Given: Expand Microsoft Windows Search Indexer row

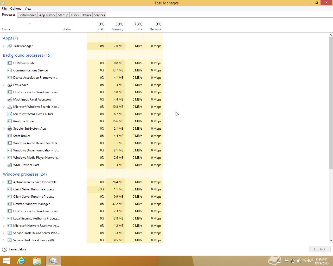Looking at the screenshot, I should tap(4, 107).
